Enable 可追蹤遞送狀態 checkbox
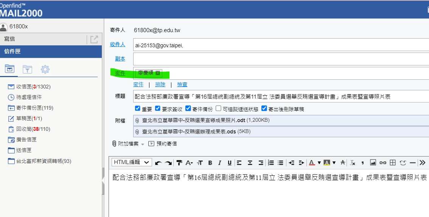 pos(218,109)
